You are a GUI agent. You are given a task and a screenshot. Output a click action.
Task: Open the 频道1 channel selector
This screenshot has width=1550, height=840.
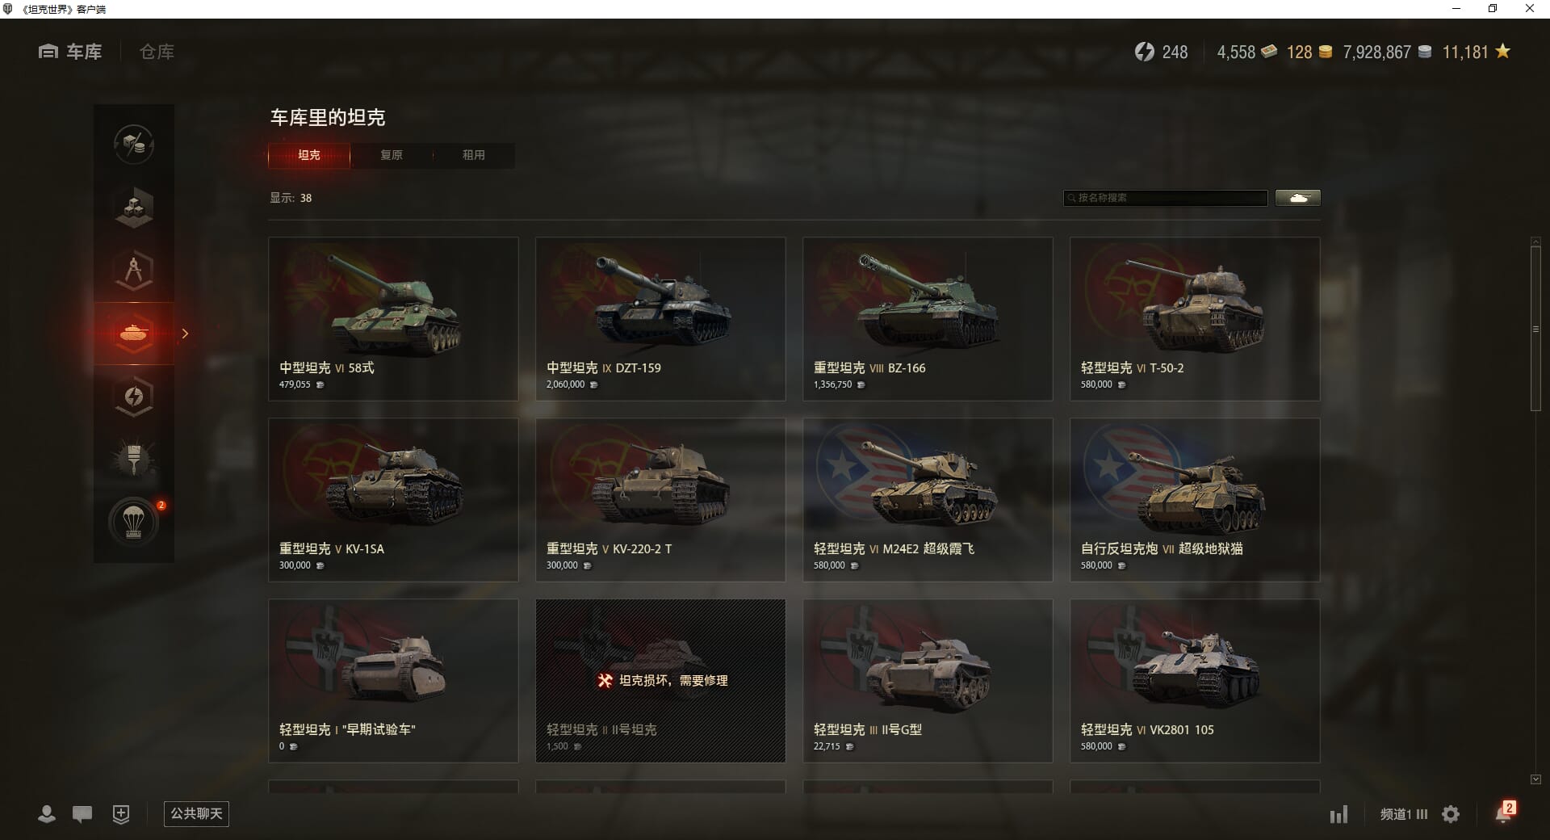1404,814
